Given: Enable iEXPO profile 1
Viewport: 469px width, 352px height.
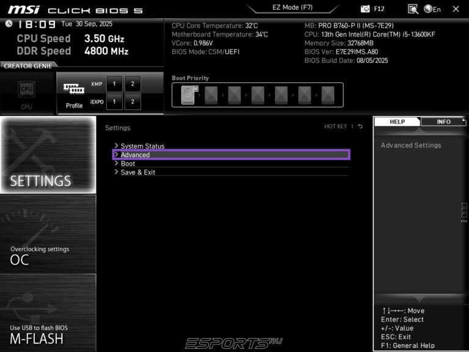Looking at the screenshot, I should (114, 101).
